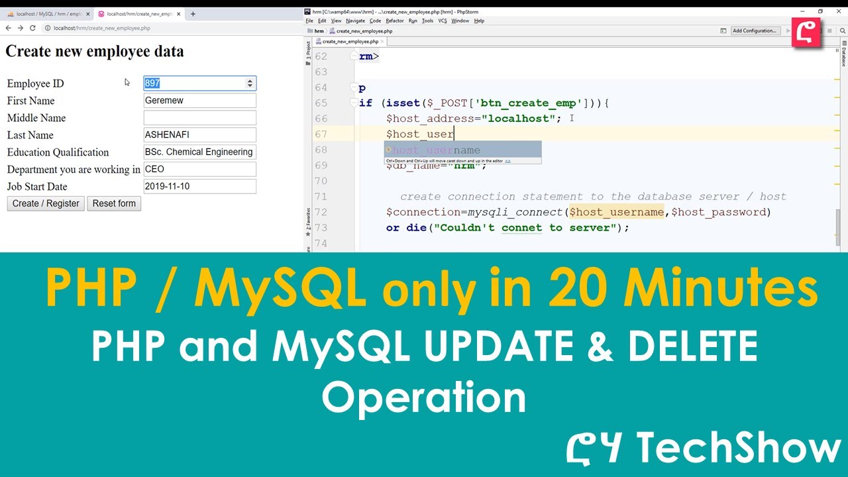Click the Stop icon in PhpStorm toolbar
The image size is (848, 477).
829,30
